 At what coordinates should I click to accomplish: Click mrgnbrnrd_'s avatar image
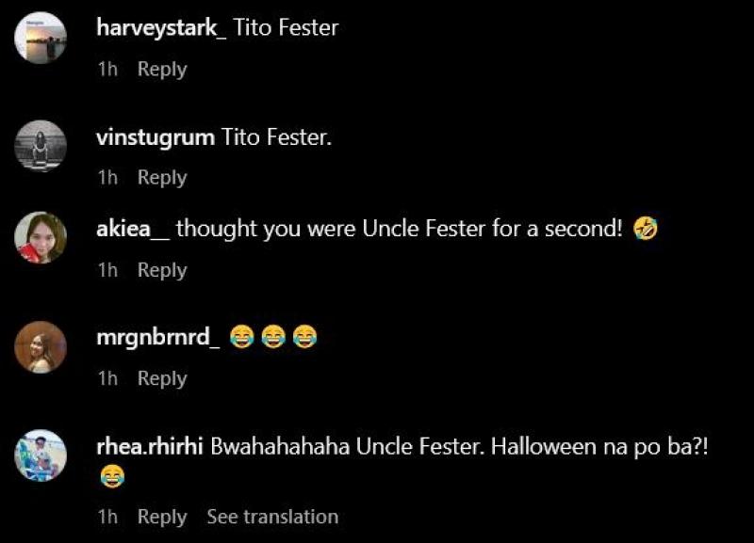tap(39, 346)
